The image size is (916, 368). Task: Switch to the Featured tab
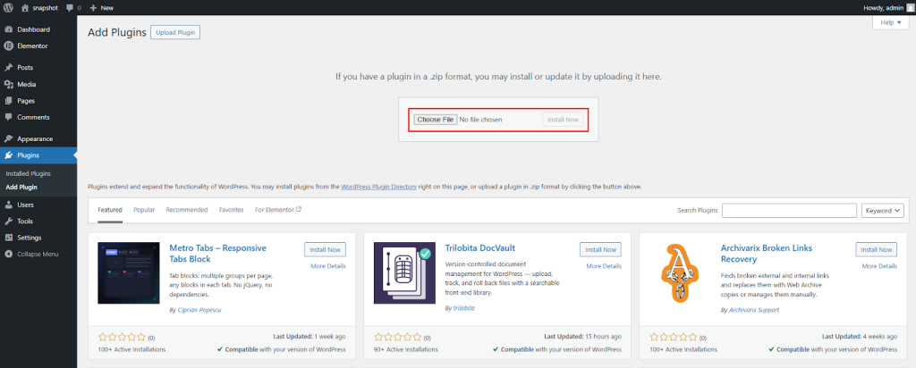pos(110,210)
